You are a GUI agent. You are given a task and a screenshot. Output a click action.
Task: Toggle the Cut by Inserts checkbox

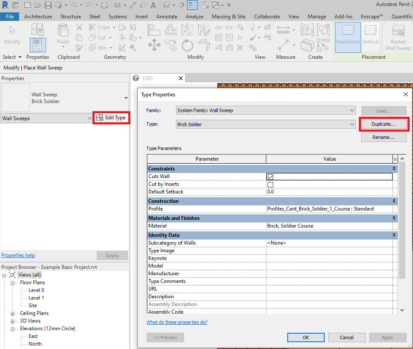click(270, 185)
